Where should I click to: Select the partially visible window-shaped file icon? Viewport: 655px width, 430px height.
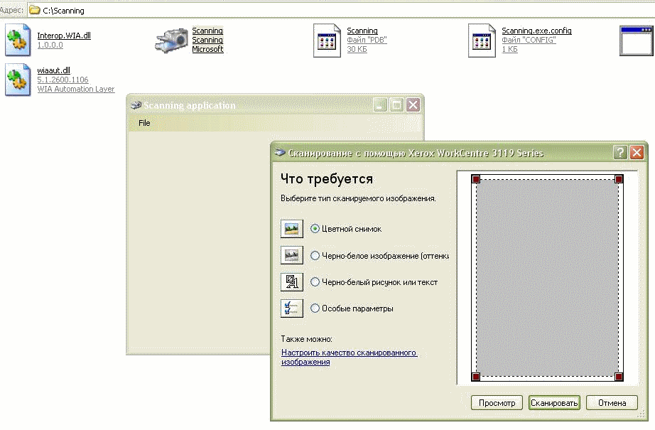[637, 41]
